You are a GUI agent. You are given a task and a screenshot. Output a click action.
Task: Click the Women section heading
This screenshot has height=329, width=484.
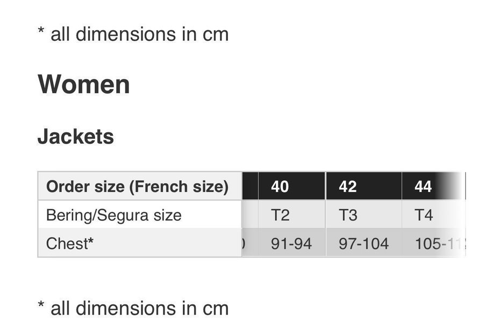click(x=84, y=84)
